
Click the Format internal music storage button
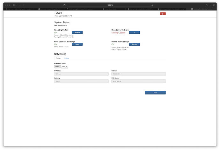(134, 44)
